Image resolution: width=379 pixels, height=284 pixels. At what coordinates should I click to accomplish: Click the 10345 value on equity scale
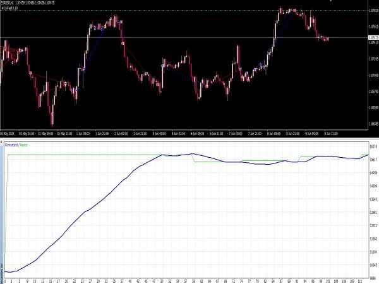click(373, 265)
